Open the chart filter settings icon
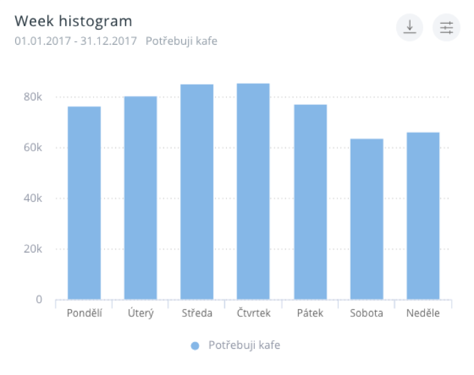Screen dimensions: 474x375 click(446, 27)
